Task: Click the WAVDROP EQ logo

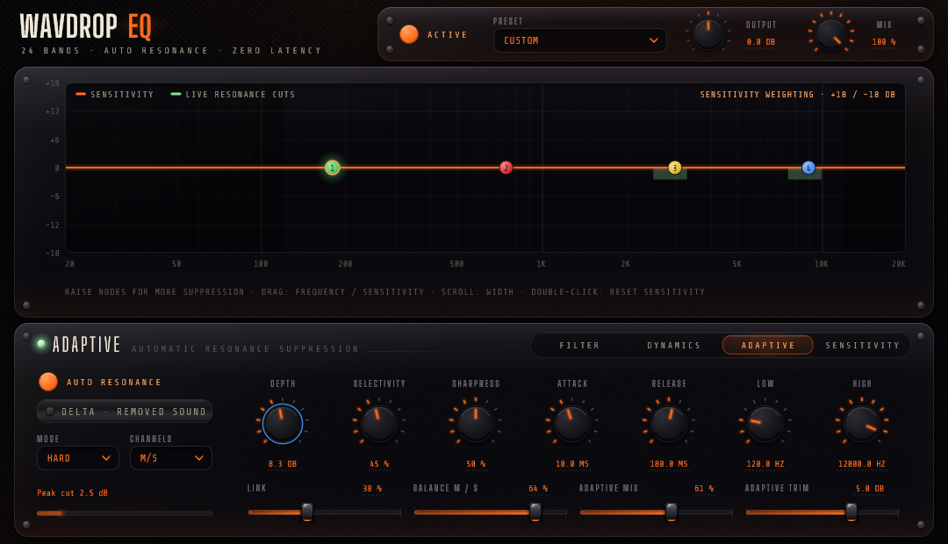Action: (x=85, y=26)
